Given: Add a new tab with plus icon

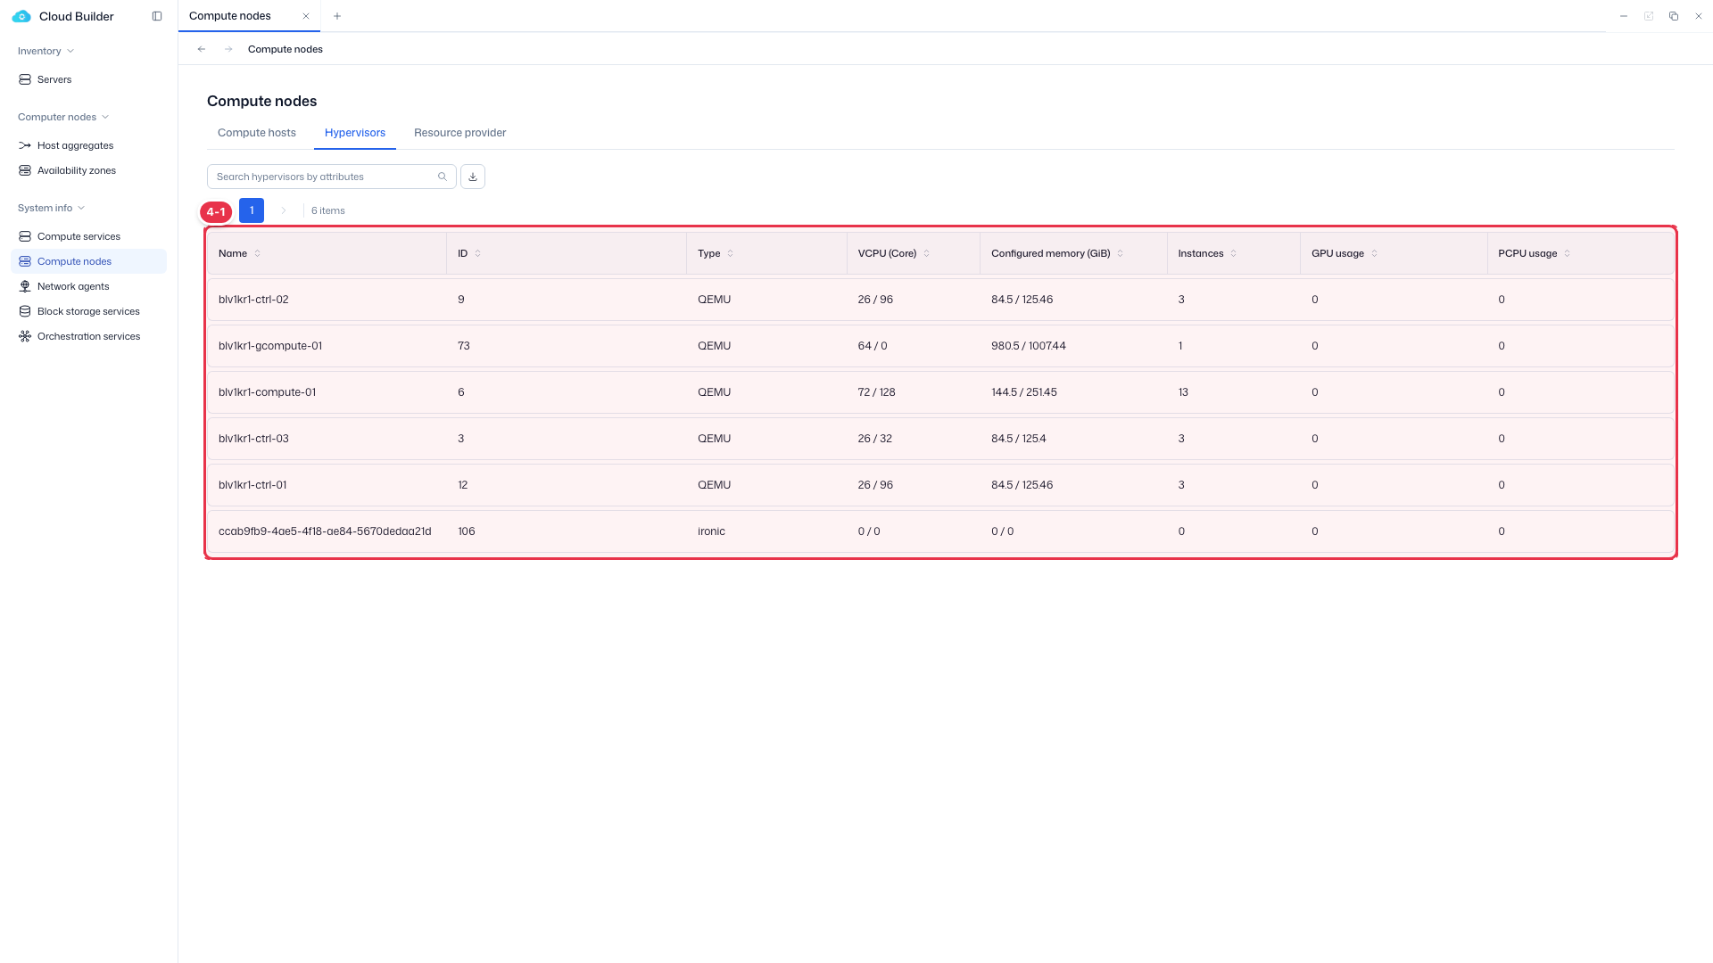Looking at the screenshot, I should tap(337, 16).
